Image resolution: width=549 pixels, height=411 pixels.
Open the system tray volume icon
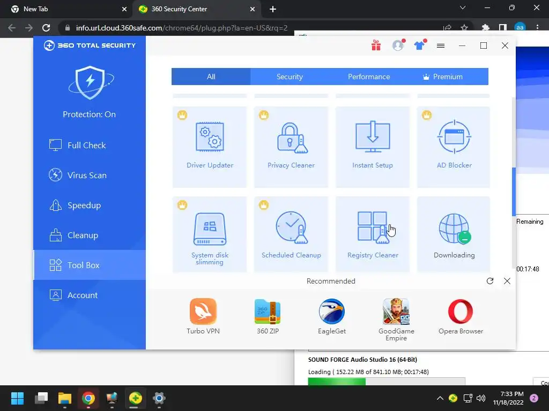pos(481,398)
